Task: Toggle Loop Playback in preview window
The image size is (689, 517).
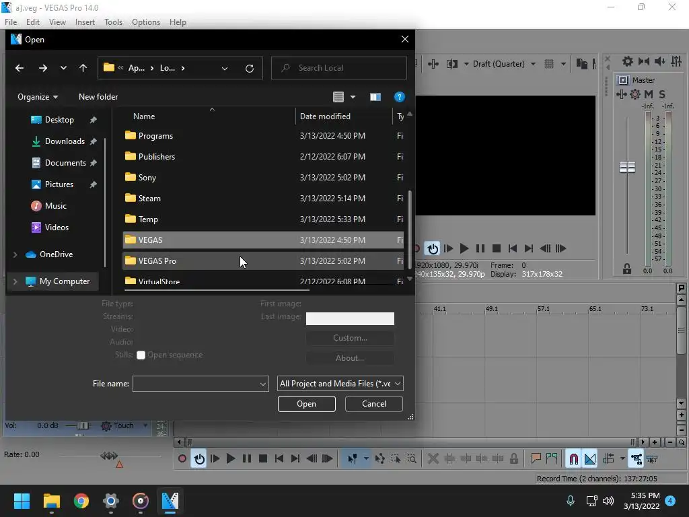Action: [x=433, y=249]
